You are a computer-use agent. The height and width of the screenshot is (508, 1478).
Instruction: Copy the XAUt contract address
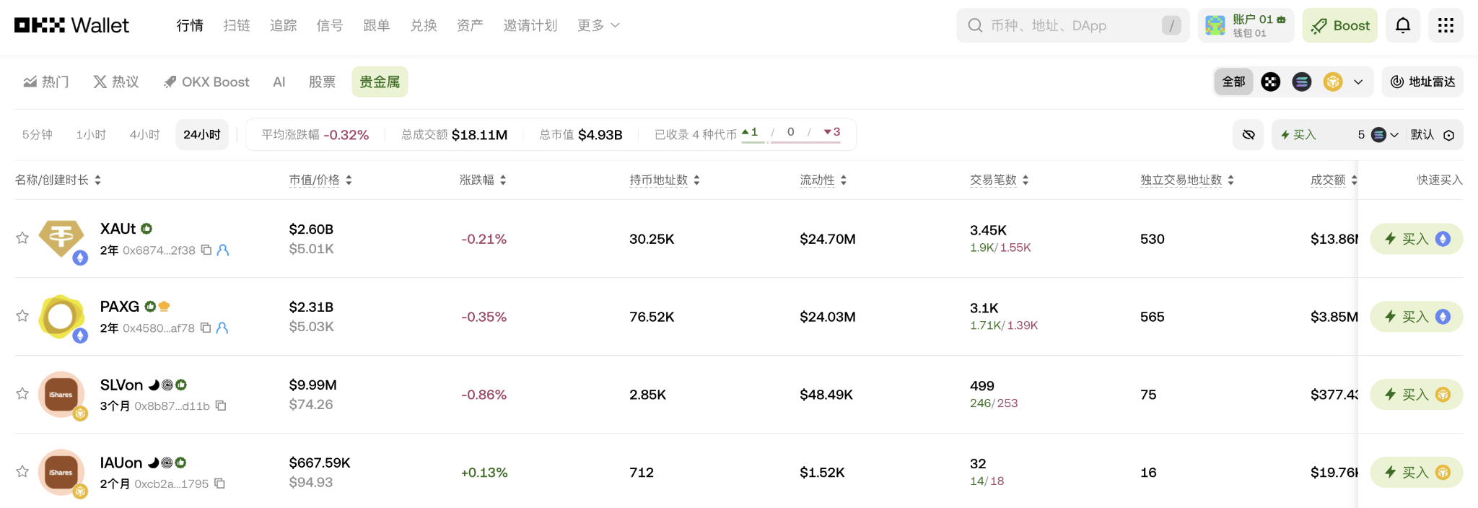click(206, 250)
